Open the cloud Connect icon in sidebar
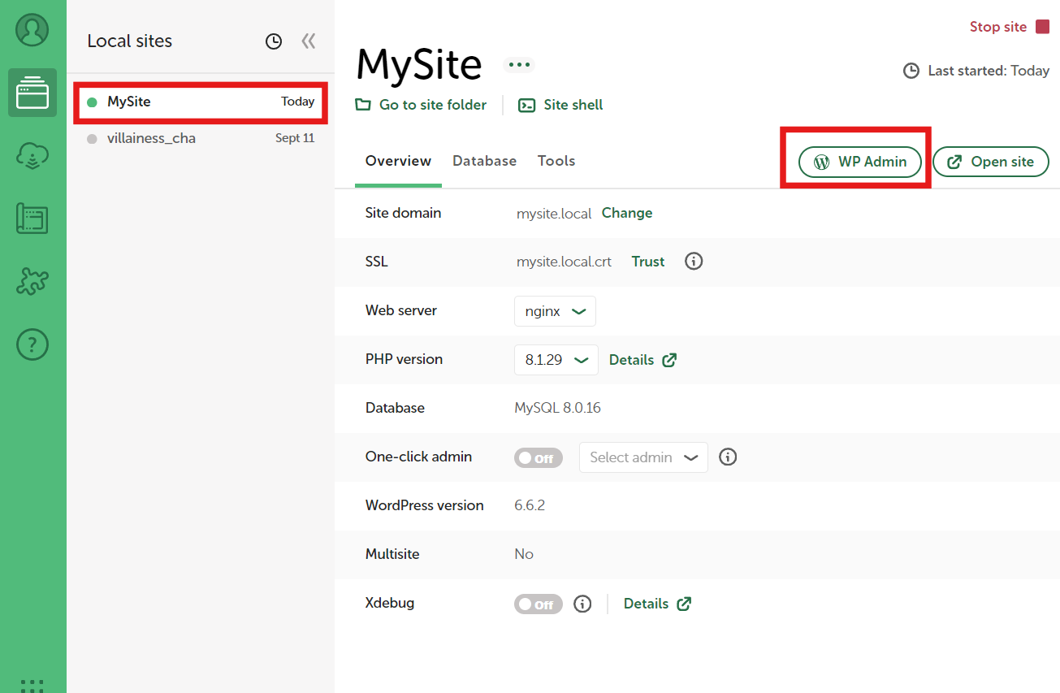This screenshot has height=693, width=1060. point(32,156)
